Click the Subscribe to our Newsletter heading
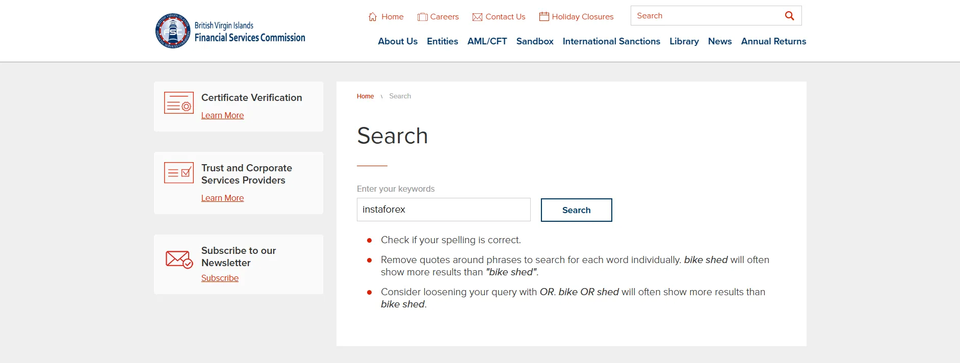Image resolution: width=960 pixels, height=363 pixels. 239,256
